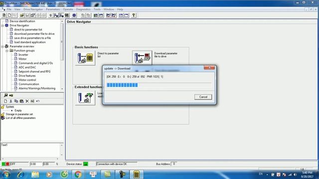Click the new item icon in lower-left panel
Viewport: 319px width, 179px height.
5,101
